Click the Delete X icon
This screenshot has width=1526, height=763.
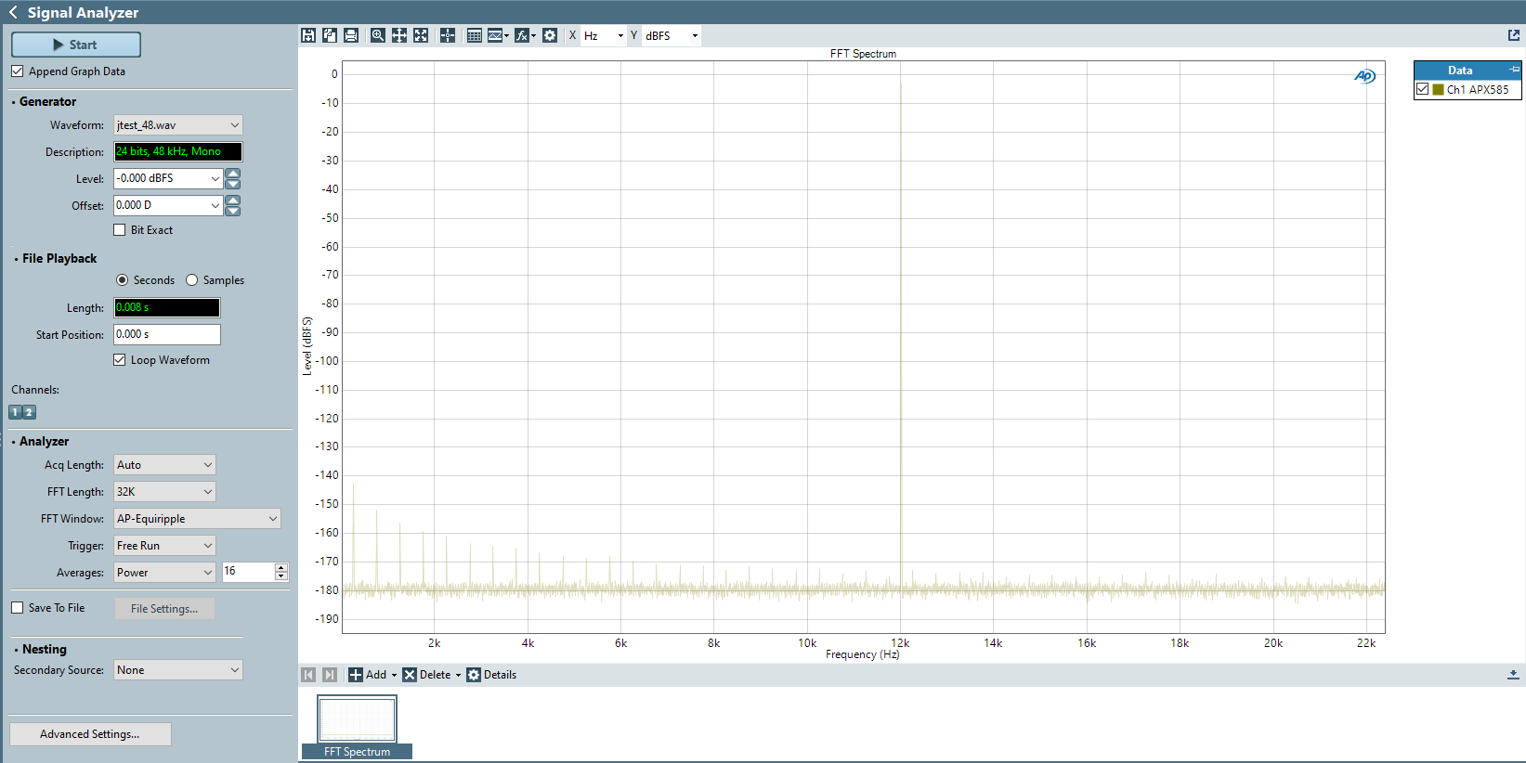pos(410,675)
